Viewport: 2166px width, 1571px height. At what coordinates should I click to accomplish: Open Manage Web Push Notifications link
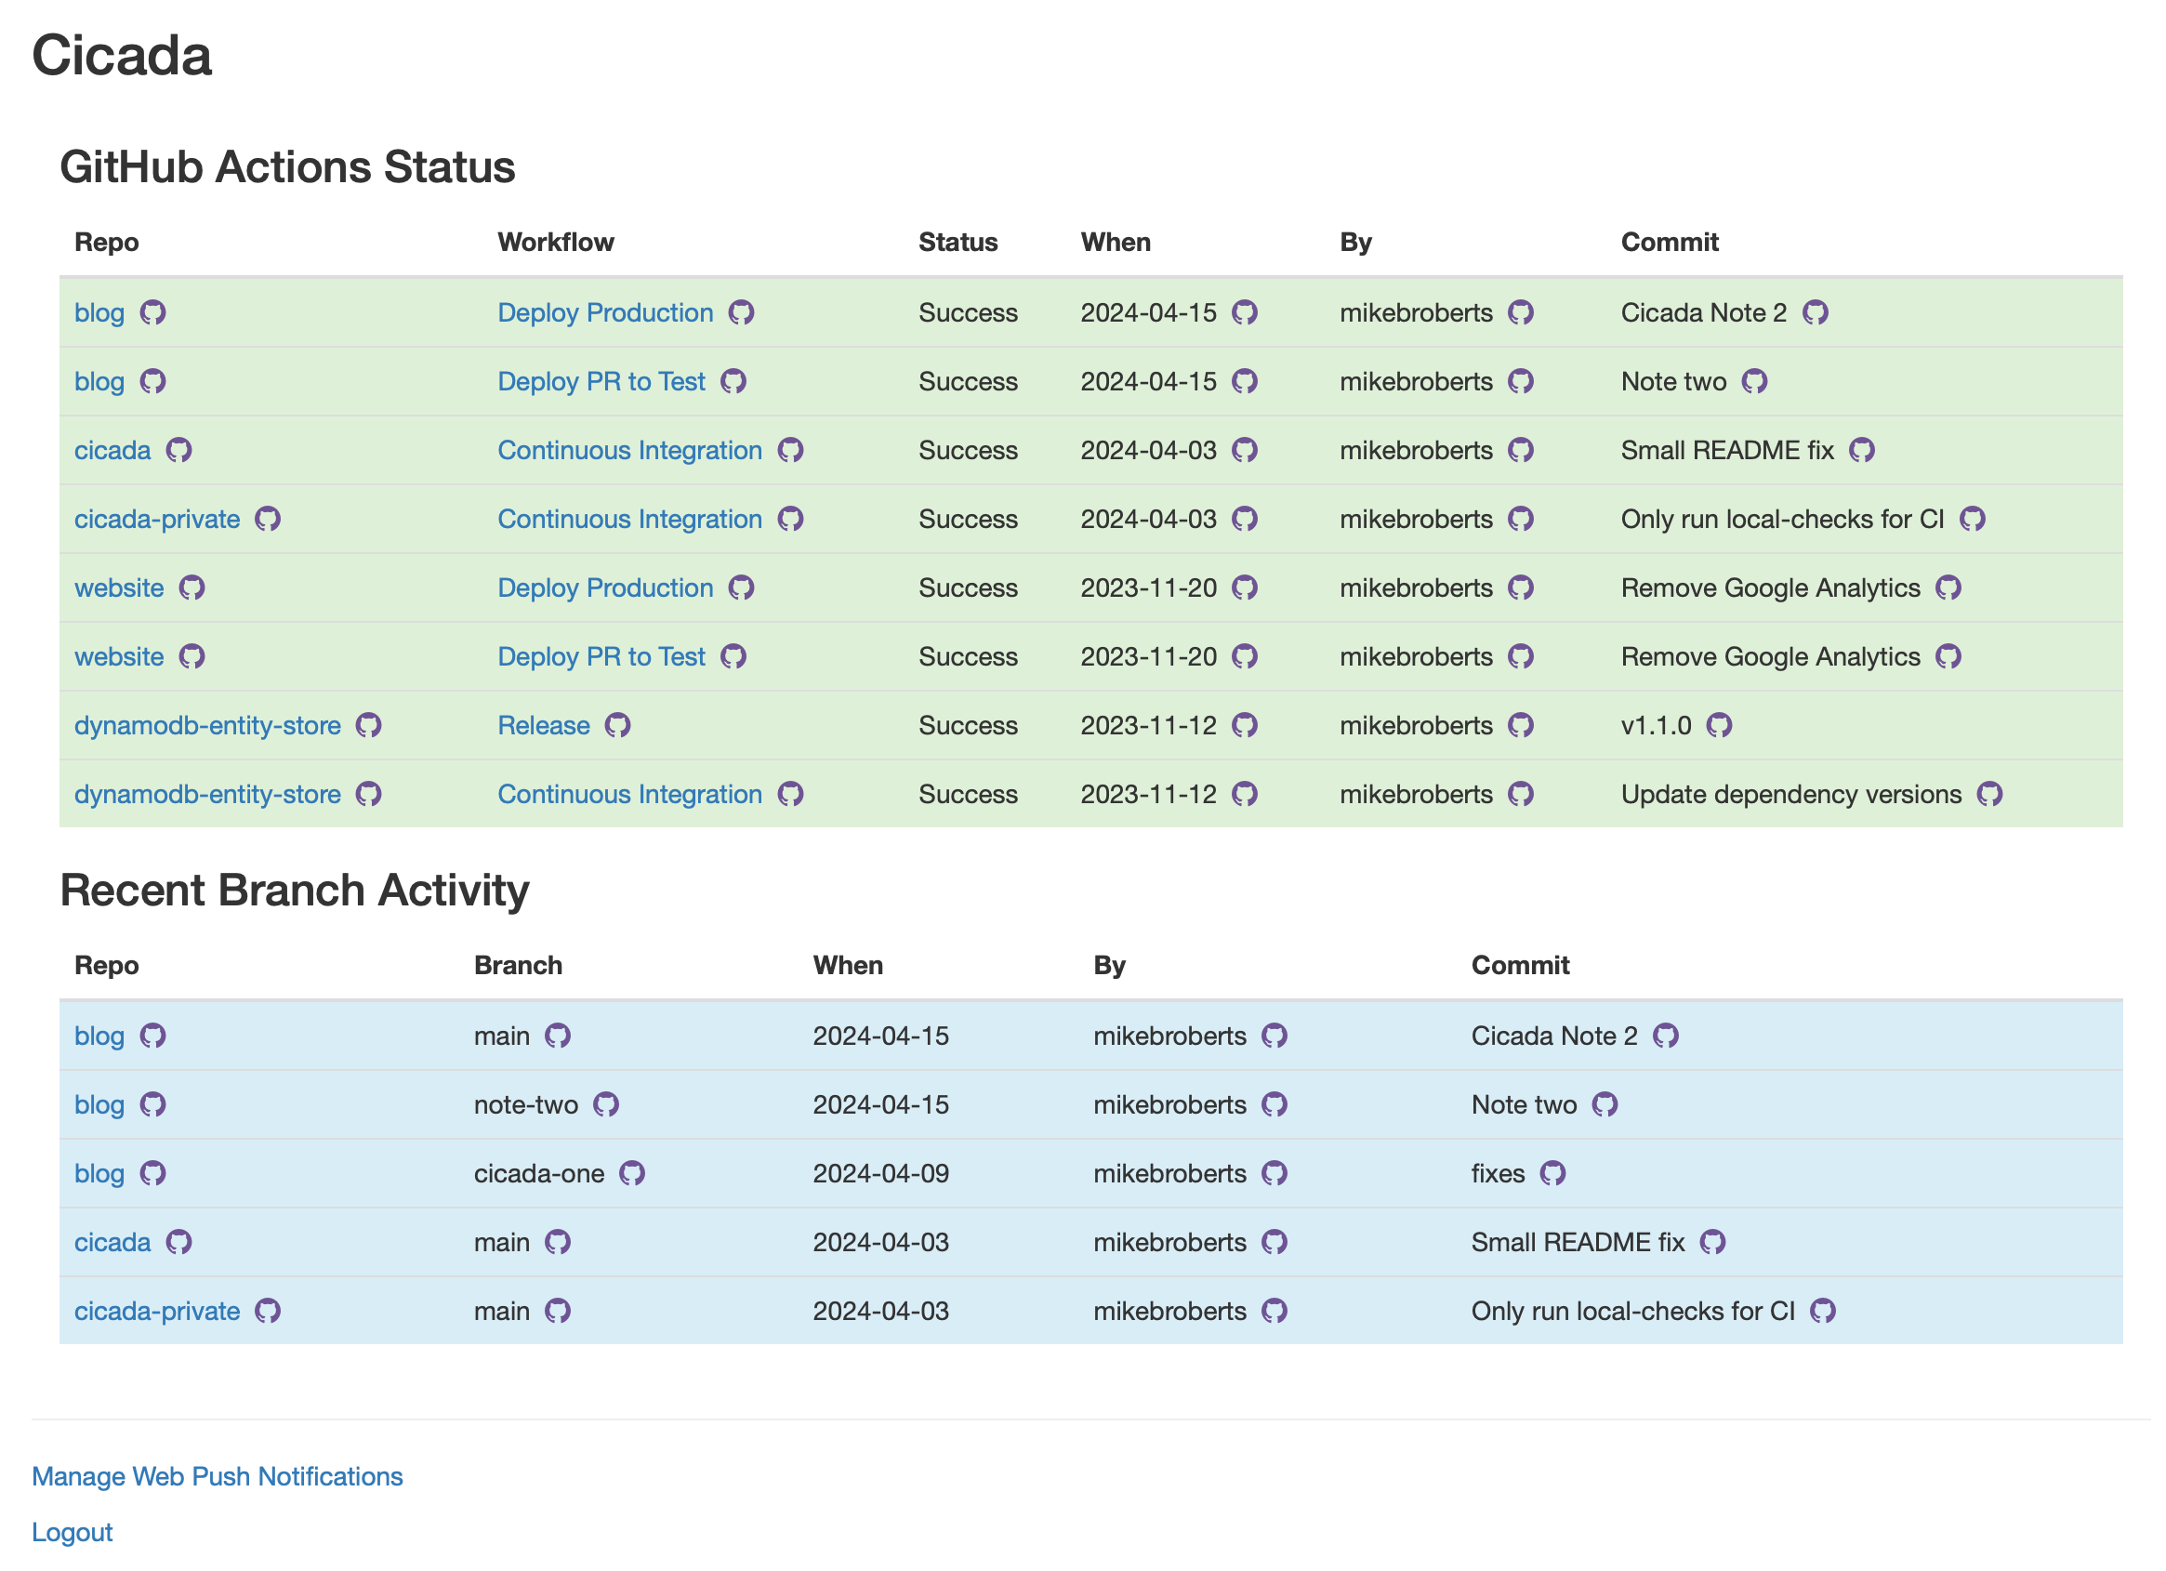click(218, 1476)
